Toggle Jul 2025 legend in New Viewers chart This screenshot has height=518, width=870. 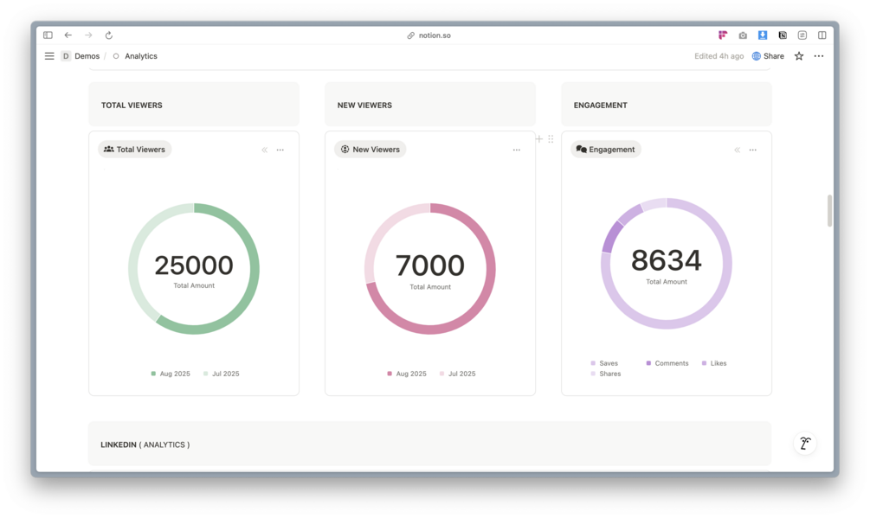[x=457, y=374]
